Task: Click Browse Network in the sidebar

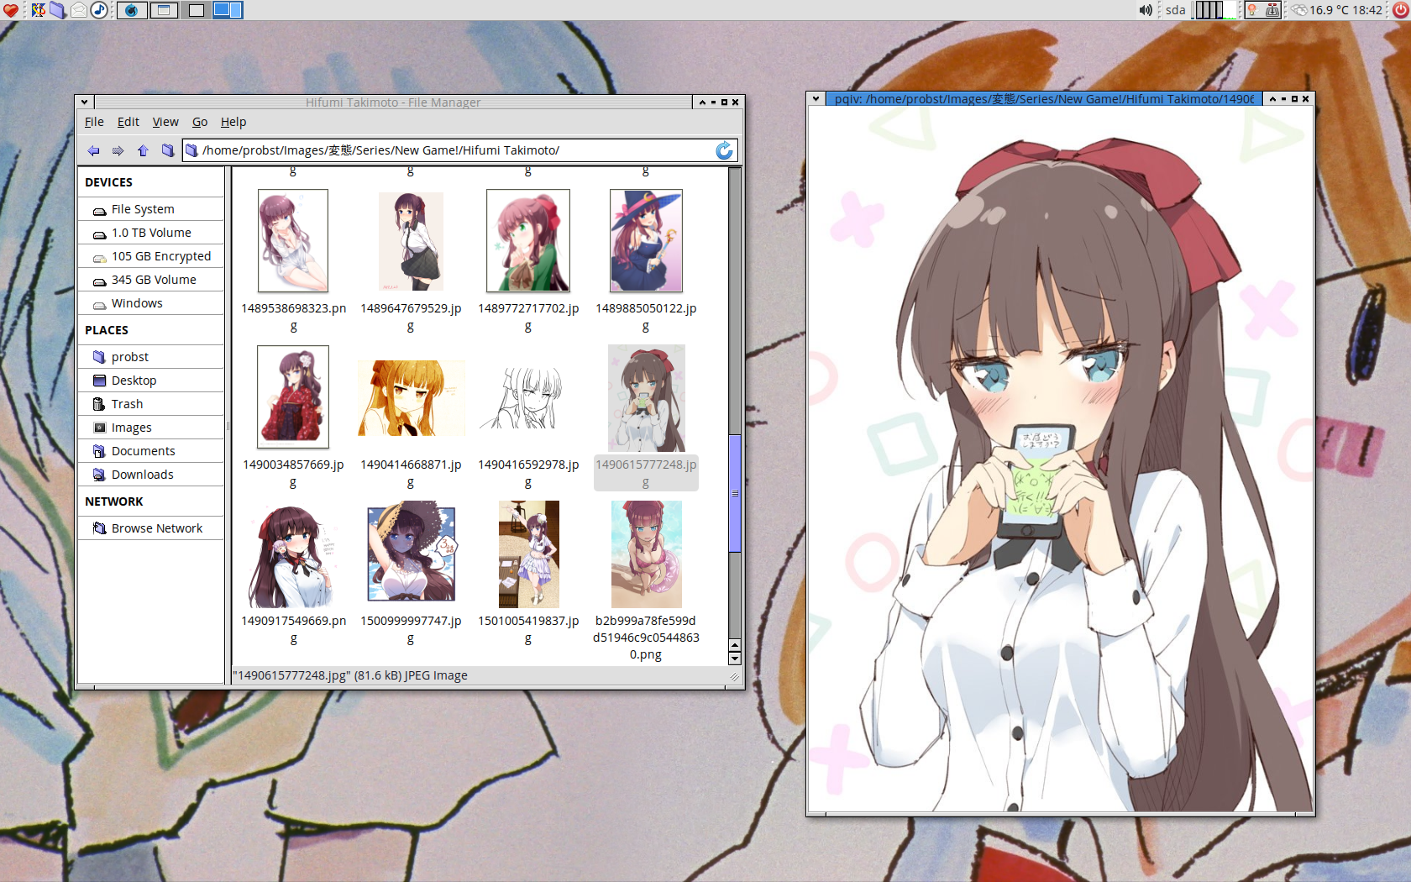Action: click(151, 528)
